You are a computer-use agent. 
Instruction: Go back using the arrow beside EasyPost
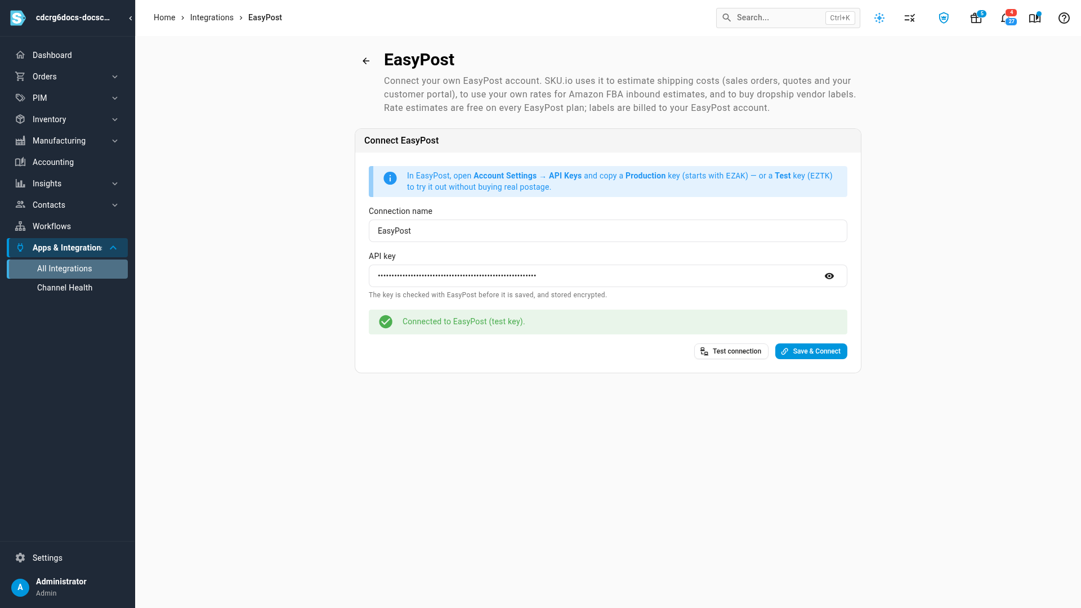point(366,61)
